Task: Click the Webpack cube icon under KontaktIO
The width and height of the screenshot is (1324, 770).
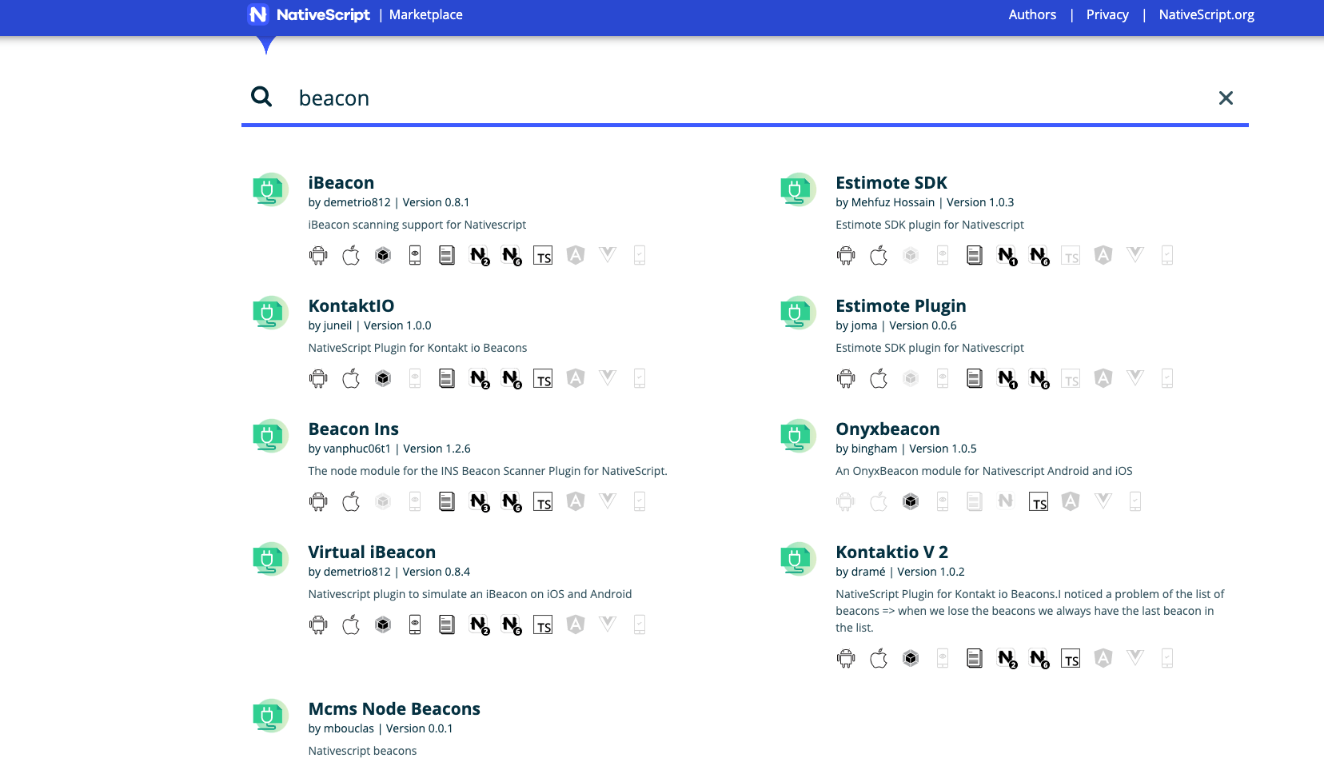Action: (x=383, y=378)
